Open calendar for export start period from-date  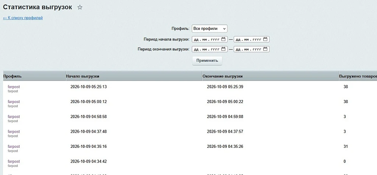[223, 39]
